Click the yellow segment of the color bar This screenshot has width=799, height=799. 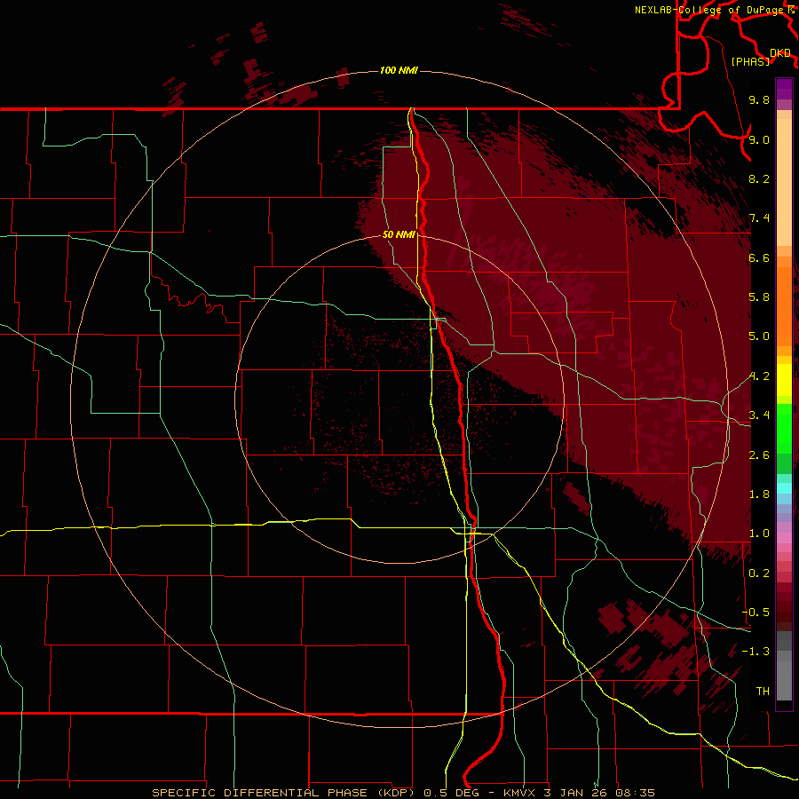point(784,380)
